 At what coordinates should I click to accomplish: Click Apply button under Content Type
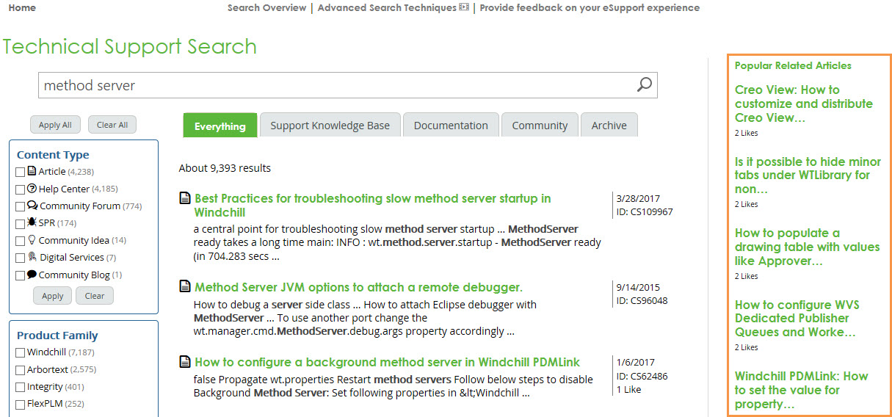[53, 296]
